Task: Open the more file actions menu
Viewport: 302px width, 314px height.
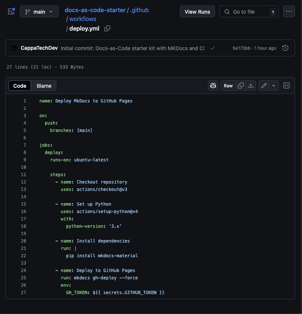Action: click(289, 12)
